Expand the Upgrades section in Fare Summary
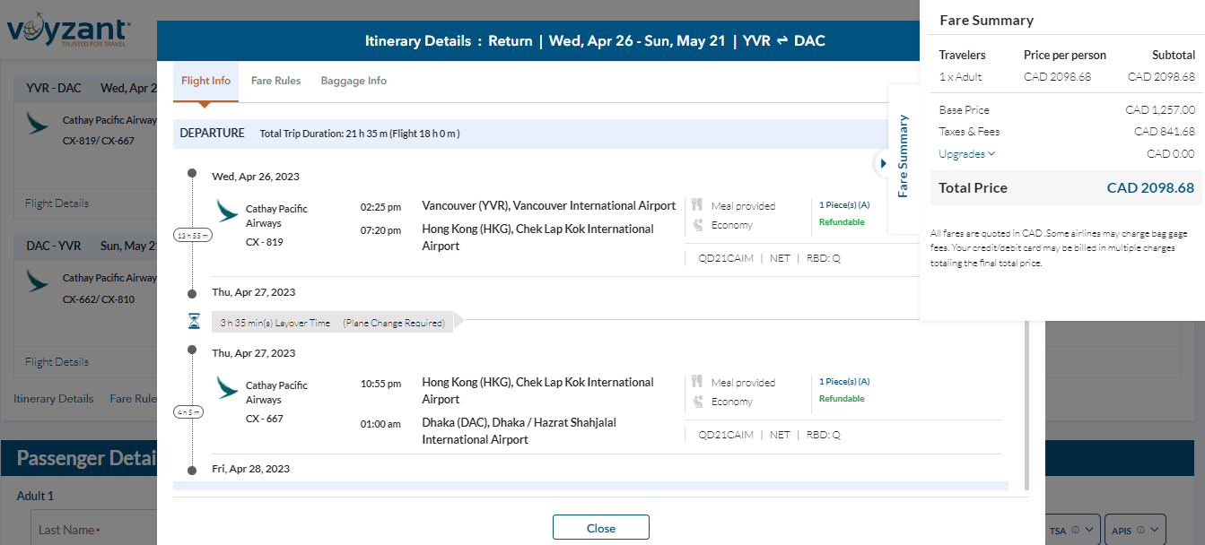Screen dimensions: 1205x545 [x=966, y=153]
